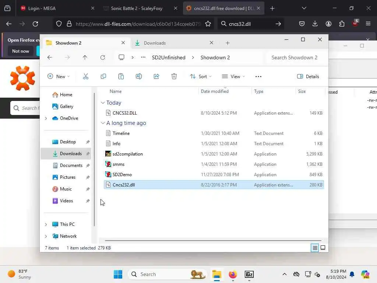Select the Showdown 2 Explorer tab
This screenshot has width=377, height=283.
tap(86, 43)
